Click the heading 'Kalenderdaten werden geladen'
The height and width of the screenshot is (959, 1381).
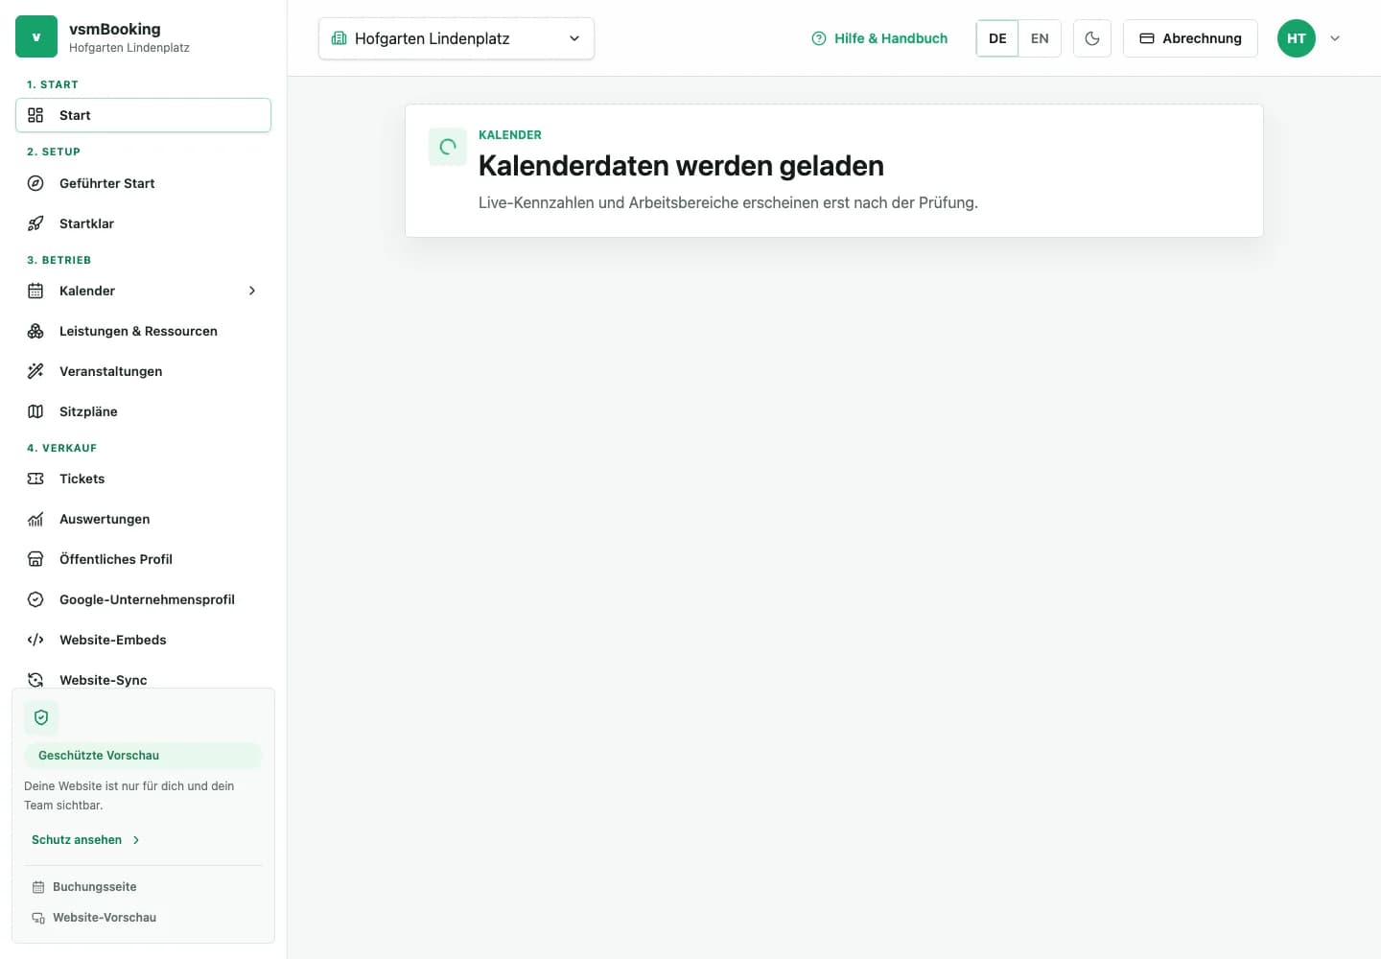[x=681, y=166]
